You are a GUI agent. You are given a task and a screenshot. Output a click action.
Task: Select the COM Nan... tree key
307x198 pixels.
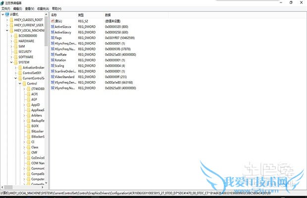pos(38,163)
